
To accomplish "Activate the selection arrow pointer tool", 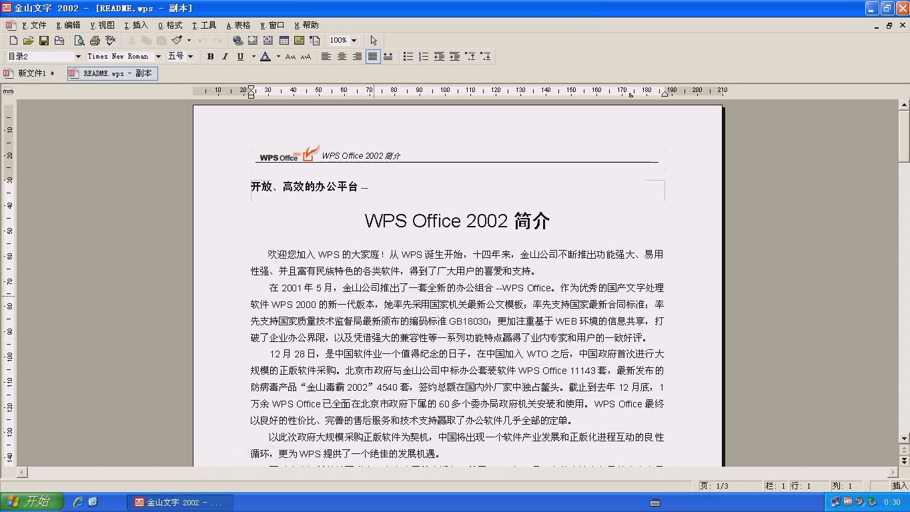I will click(x=374, y=41).
